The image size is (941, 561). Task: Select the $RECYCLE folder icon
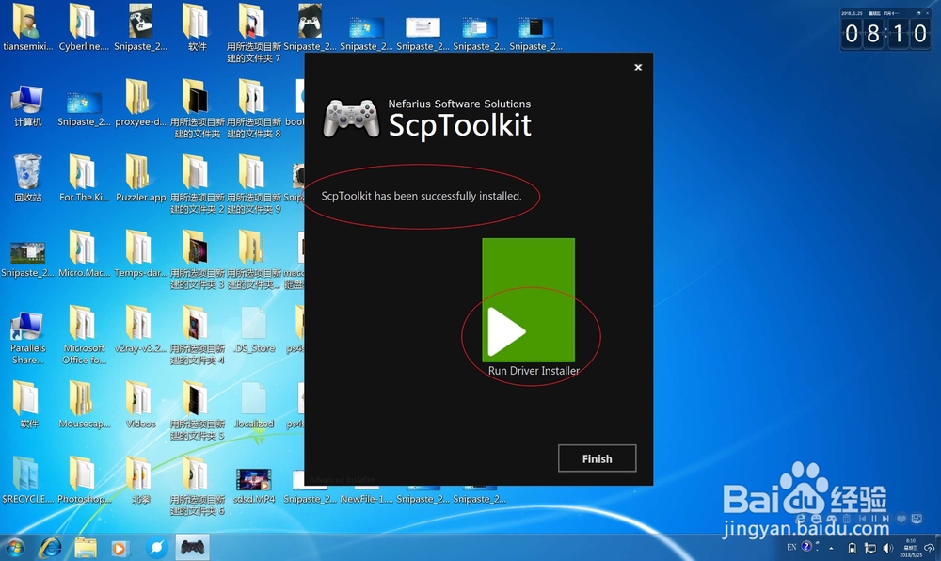point(27,480)
